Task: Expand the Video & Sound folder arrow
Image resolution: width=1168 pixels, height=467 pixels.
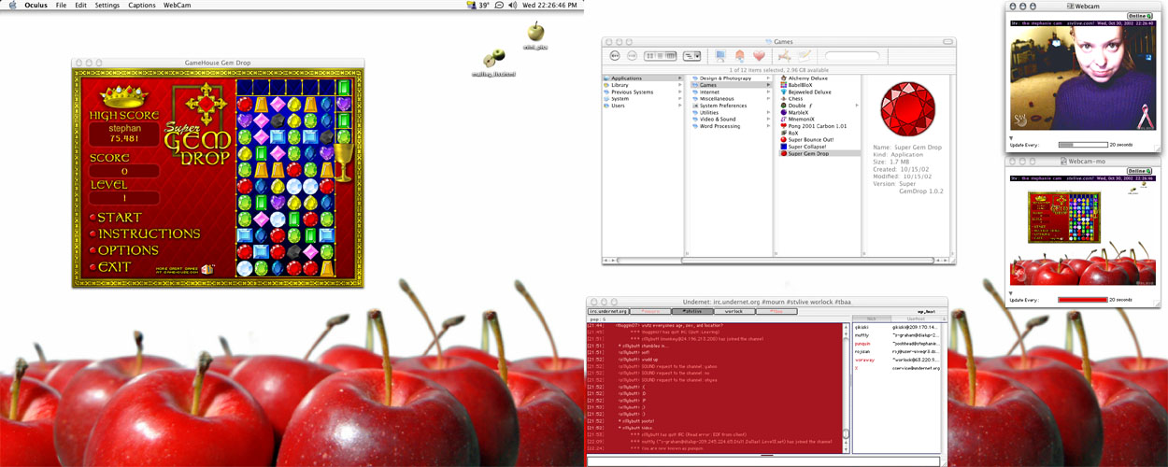Action: [x=770, y=119]
